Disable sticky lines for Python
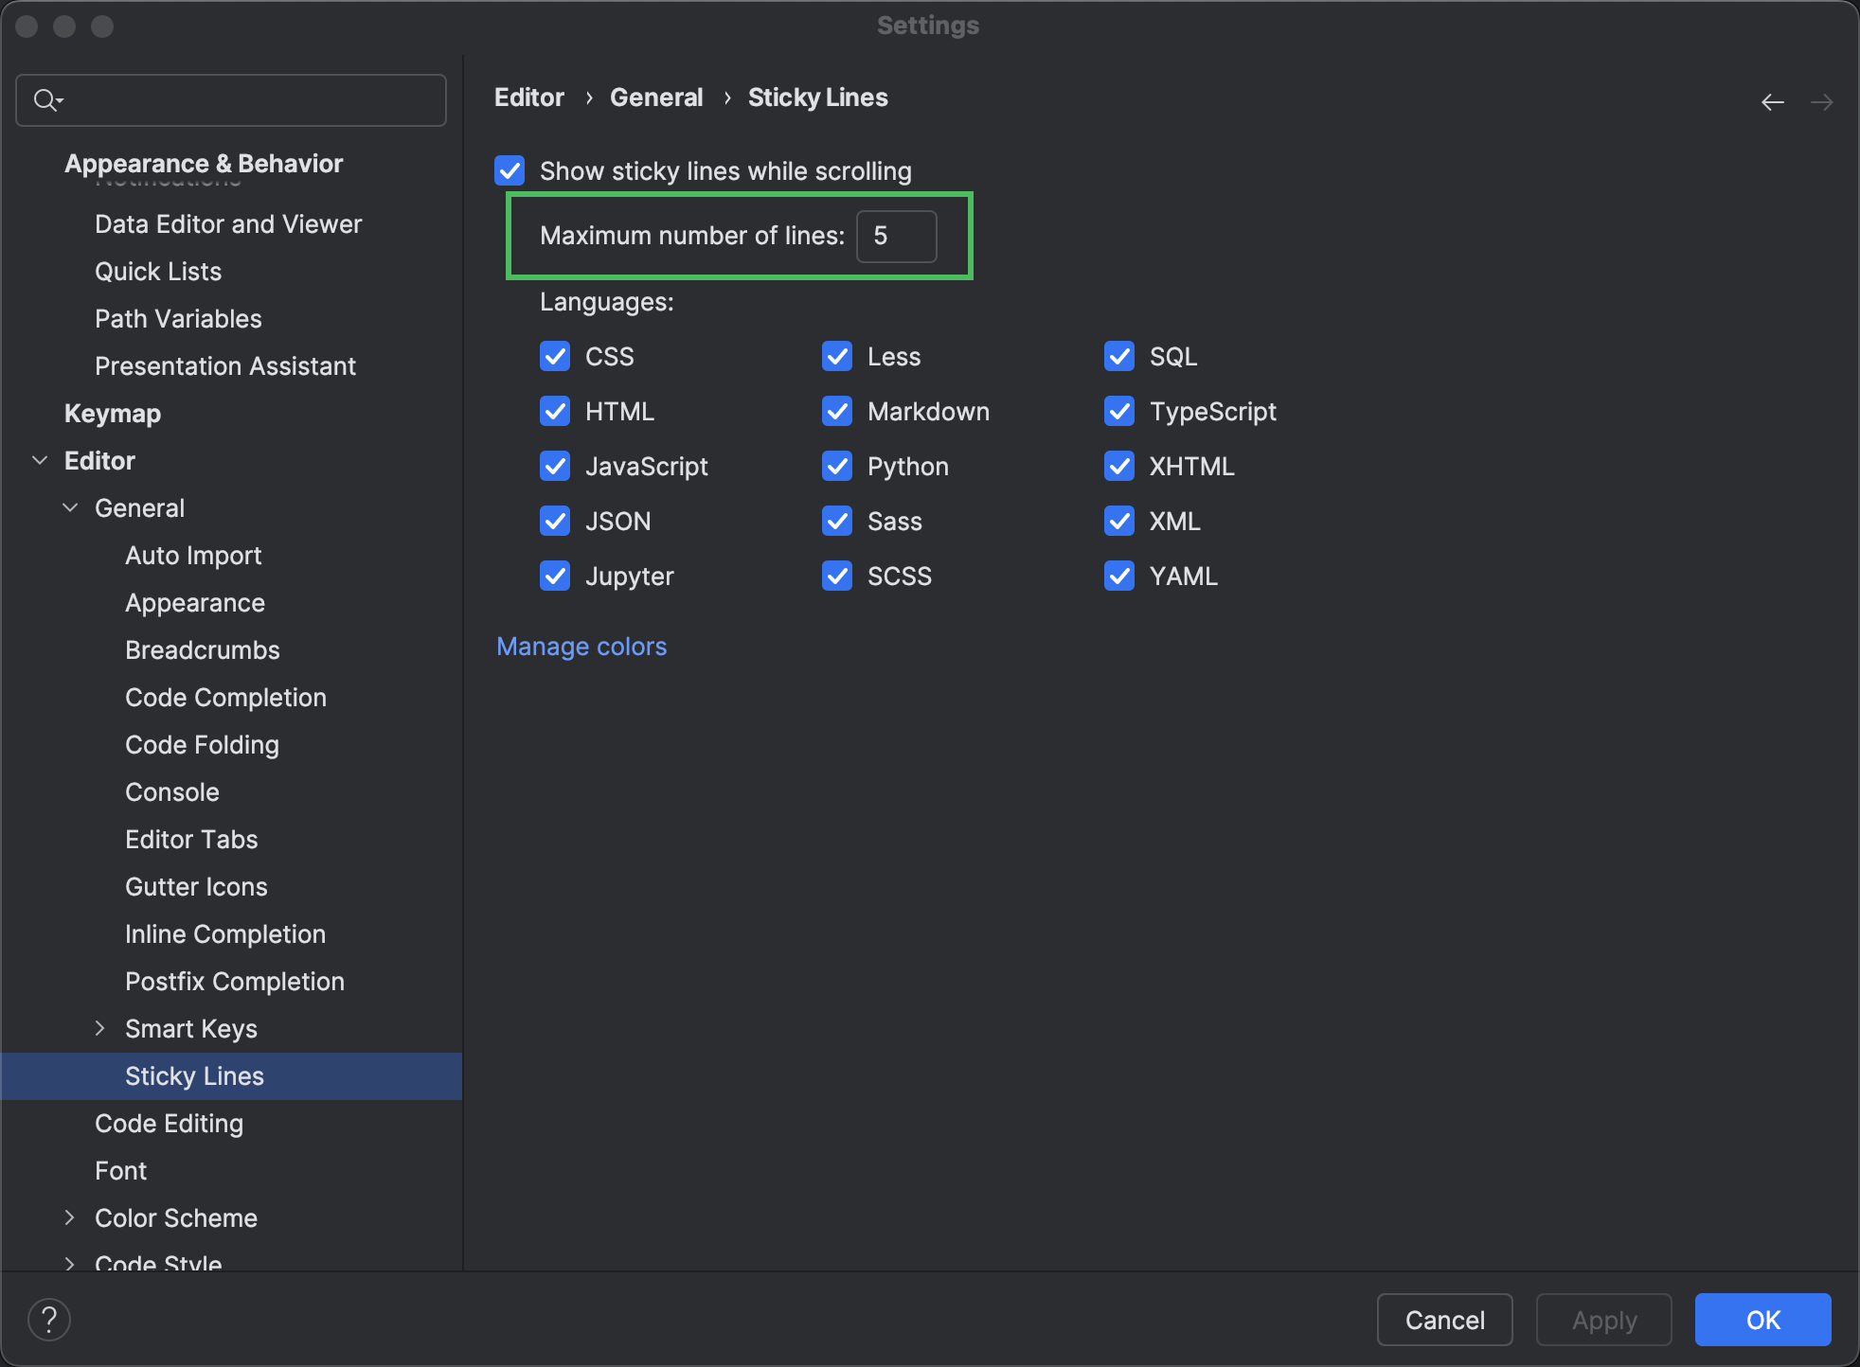The height and width of the screenshot is (1367, 1860). (837, 466)
